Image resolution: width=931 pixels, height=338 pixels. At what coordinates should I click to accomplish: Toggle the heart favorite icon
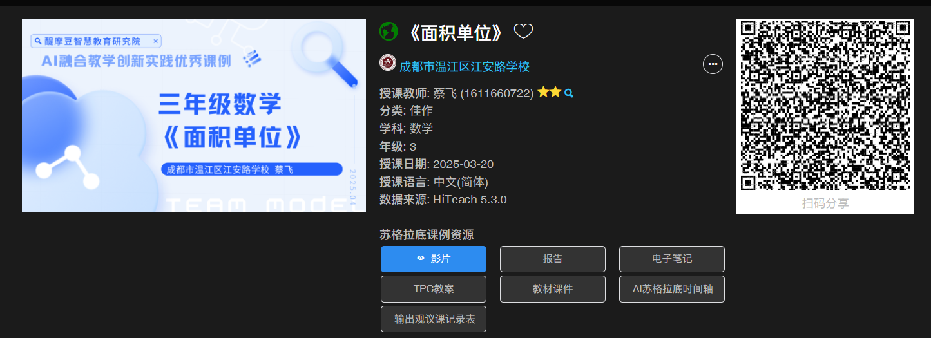pos(523,31)
